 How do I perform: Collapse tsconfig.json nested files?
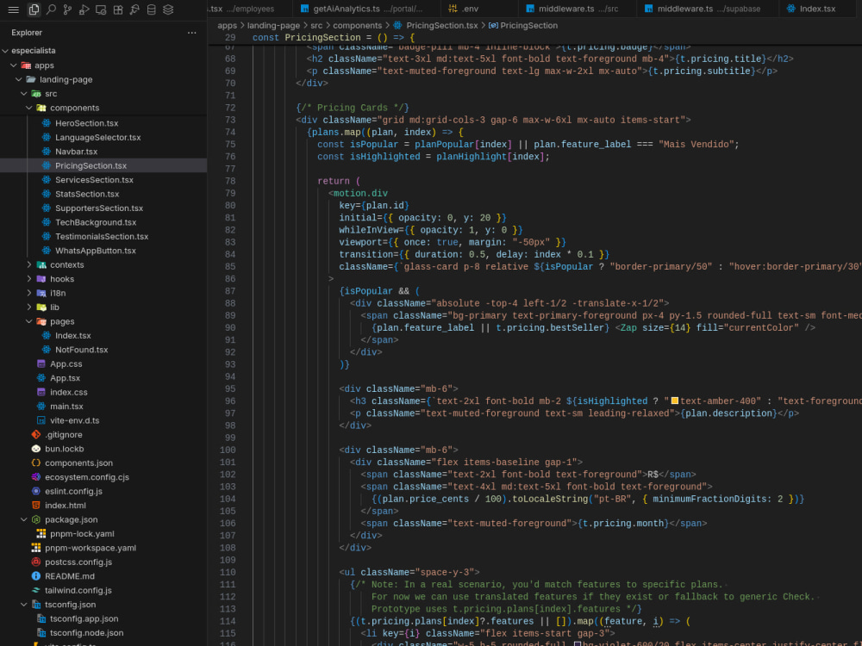(23, 605)
